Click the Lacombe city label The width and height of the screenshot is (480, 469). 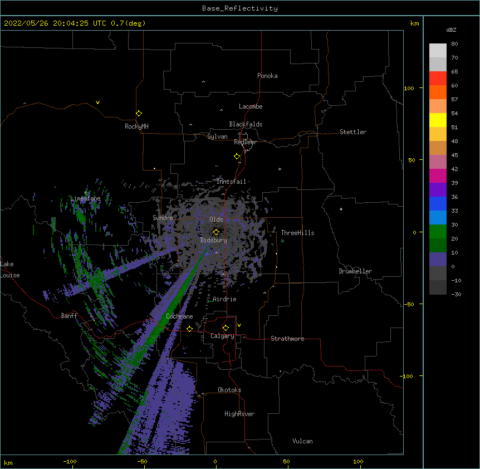point(251,106)
